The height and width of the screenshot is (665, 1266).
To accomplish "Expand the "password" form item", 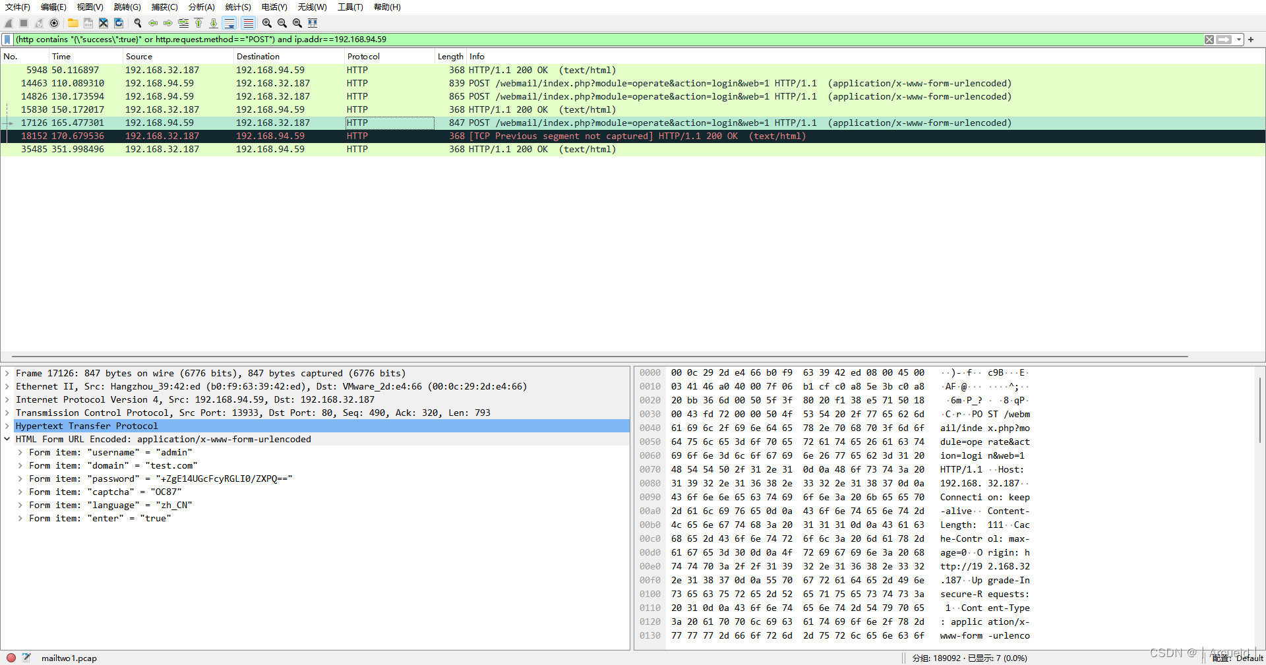I will (20, 479).
